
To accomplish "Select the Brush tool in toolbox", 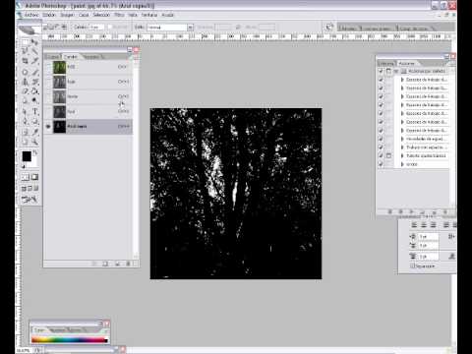I will click(34, 72).
